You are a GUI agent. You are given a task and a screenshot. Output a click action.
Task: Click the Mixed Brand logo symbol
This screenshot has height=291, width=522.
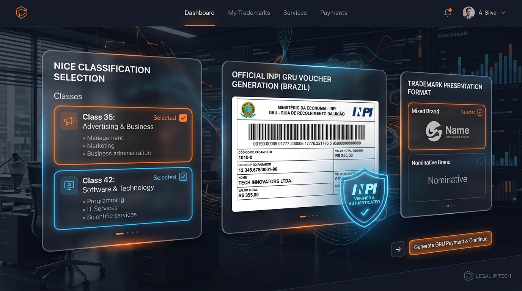[x=434, y=131]
